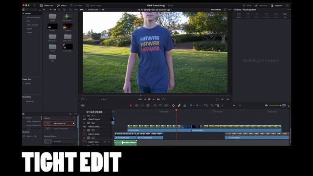Play forward in the viewer
313x176 pixels.
pos(154,99)
